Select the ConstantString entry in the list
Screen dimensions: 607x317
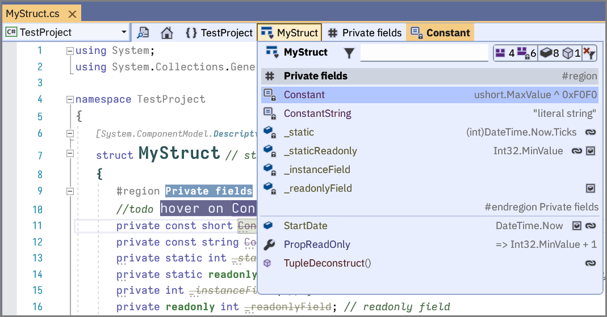pos(317,113)
